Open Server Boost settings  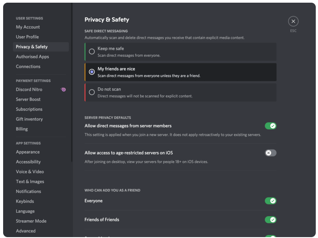point(28,99)
